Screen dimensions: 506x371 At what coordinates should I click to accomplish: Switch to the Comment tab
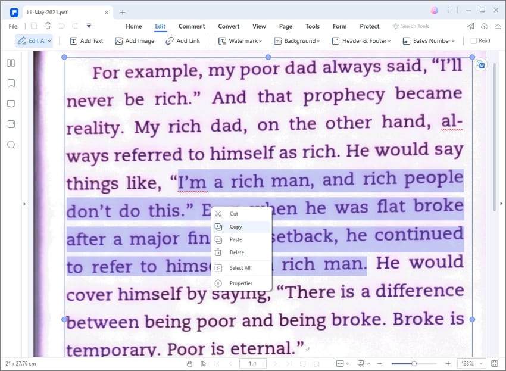point(192,26)
